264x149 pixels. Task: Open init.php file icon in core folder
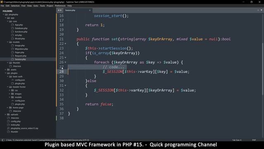12,35
